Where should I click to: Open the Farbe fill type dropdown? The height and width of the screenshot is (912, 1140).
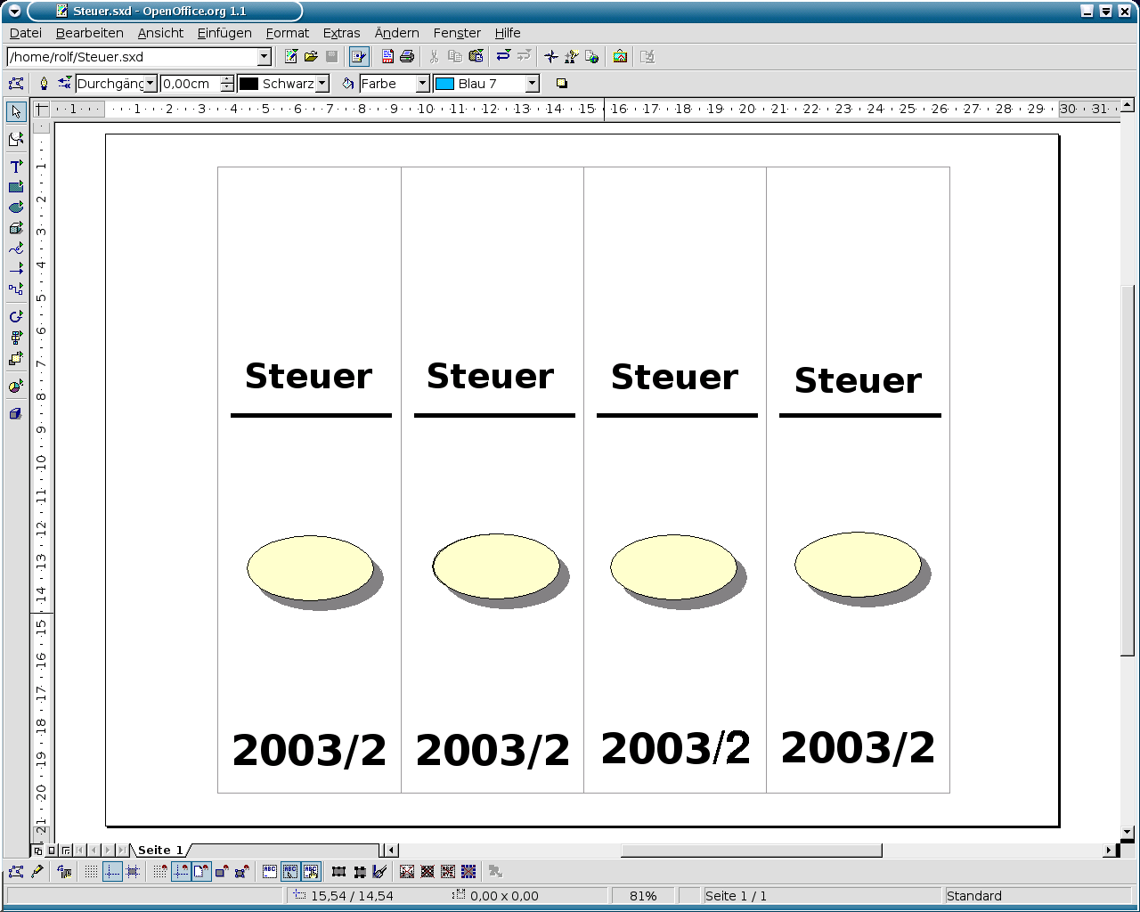423,84
